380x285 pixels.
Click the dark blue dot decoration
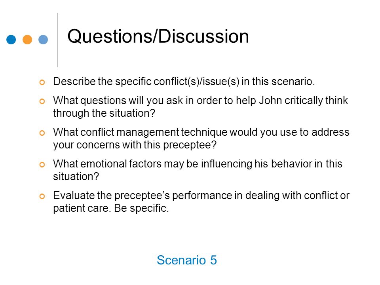point(11,40)
